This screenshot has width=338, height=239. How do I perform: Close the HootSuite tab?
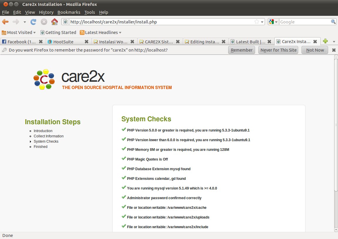[x=87, y=42]
